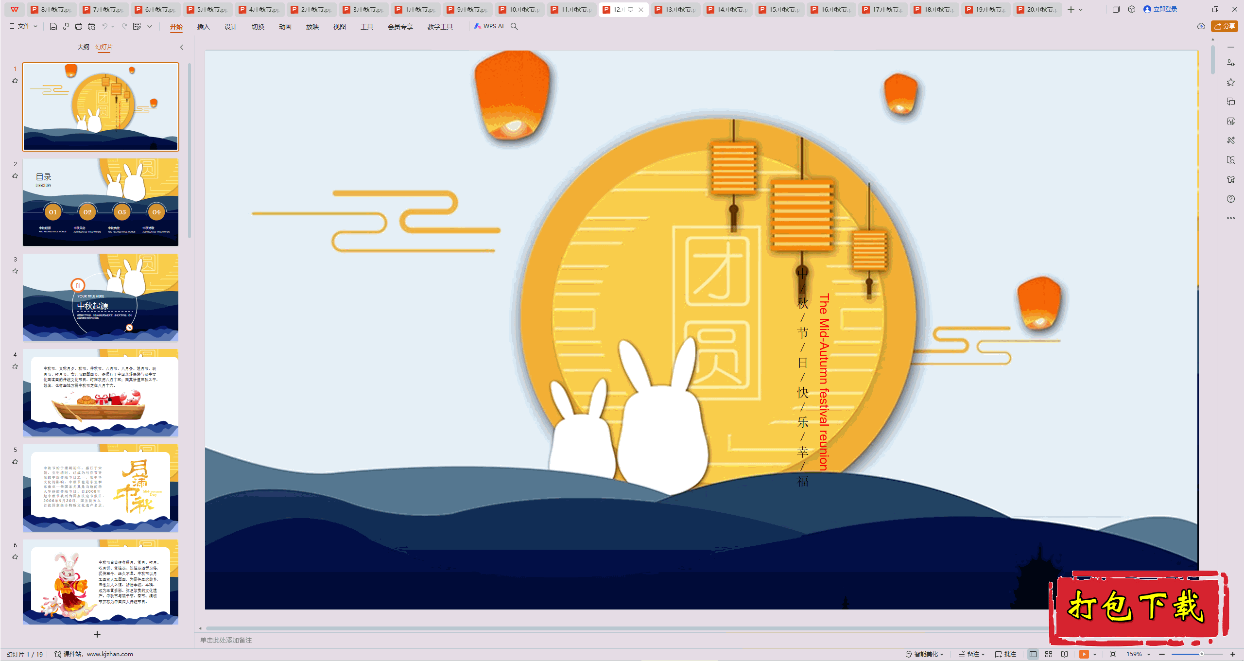Click the zoom in plus button

click(1232, 654)
